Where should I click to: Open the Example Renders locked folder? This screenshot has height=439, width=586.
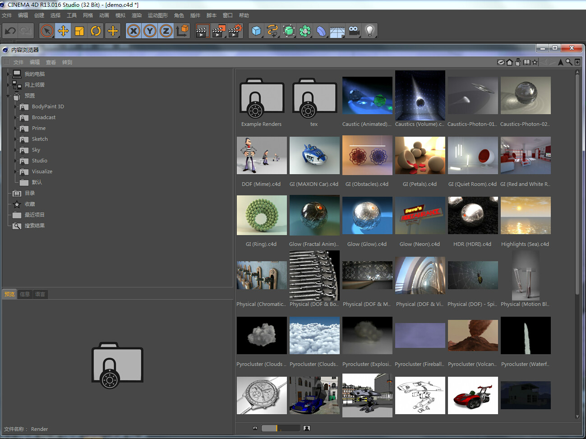pos(262,98)
